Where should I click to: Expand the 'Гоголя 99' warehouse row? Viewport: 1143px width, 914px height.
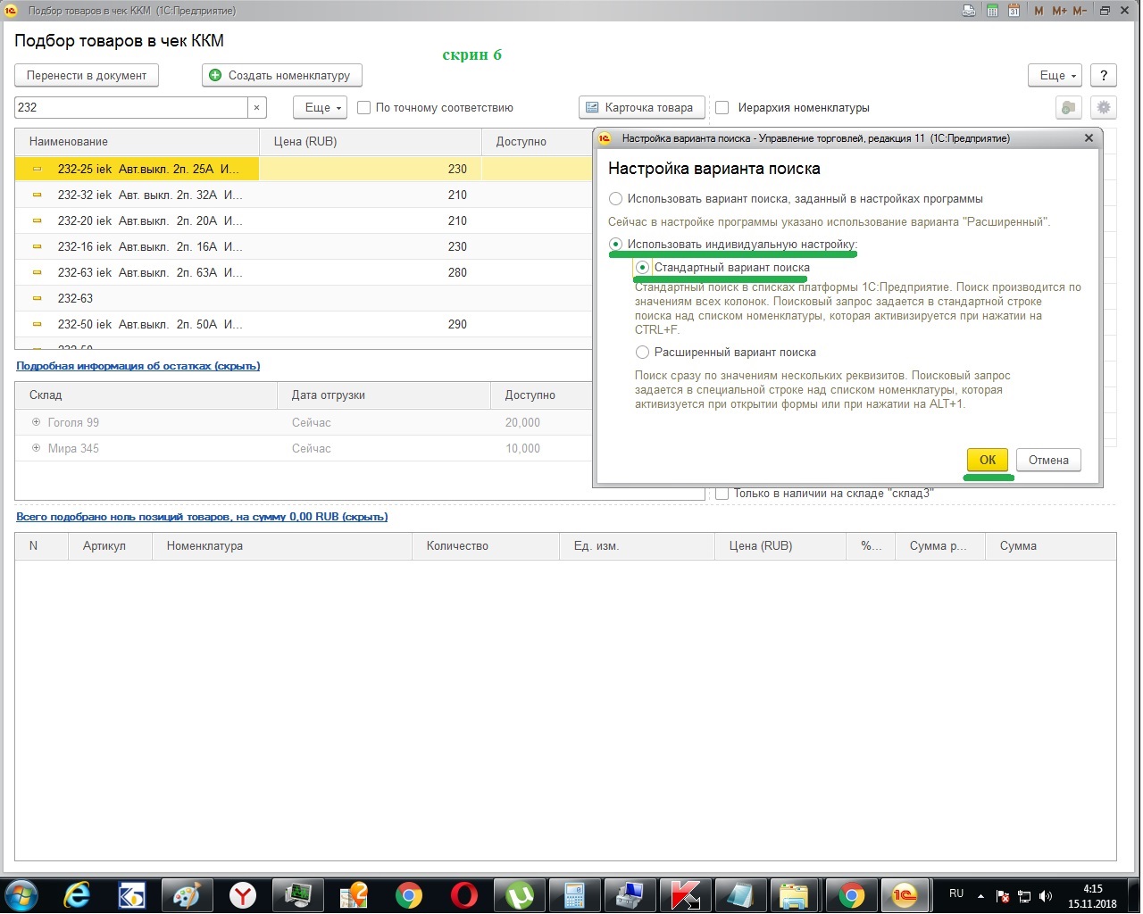pos(37,422)
